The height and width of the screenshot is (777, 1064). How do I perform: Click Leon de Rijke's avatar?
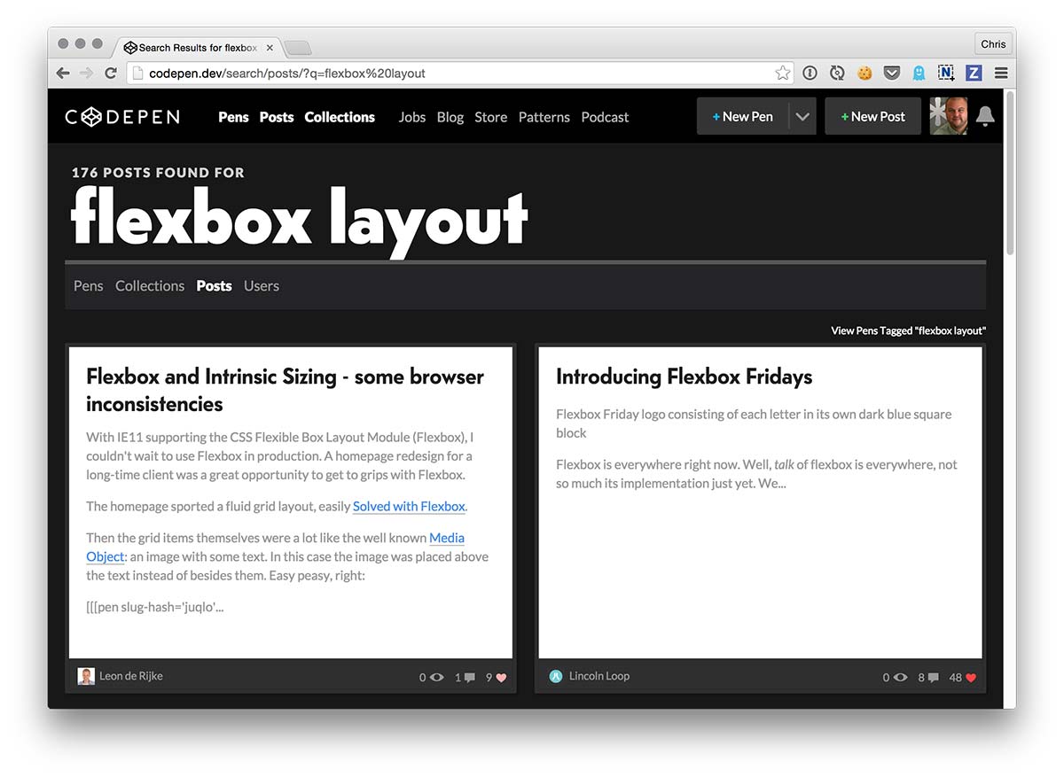coord(86,676)
